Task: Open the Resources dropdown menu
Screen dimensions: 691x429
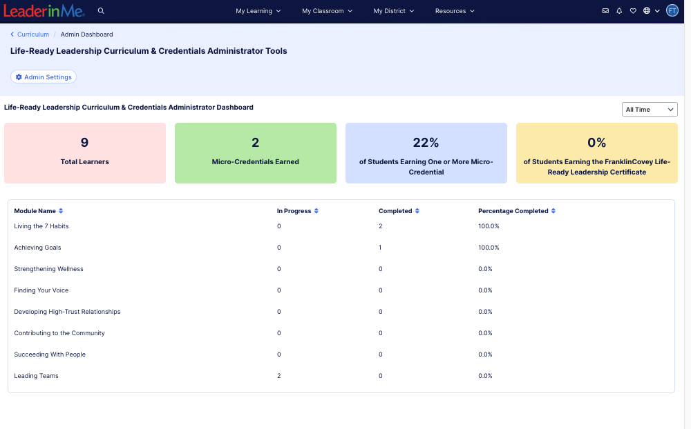Action: click(455, 11)
